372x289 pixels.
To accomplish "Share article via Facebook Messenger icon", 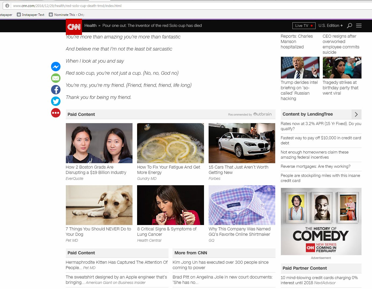I will pos(56,67).
